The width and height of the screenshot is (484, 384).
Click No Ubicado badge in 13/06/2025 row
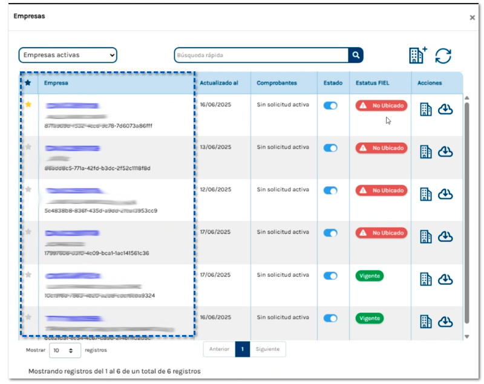click(x=381, y=148)
